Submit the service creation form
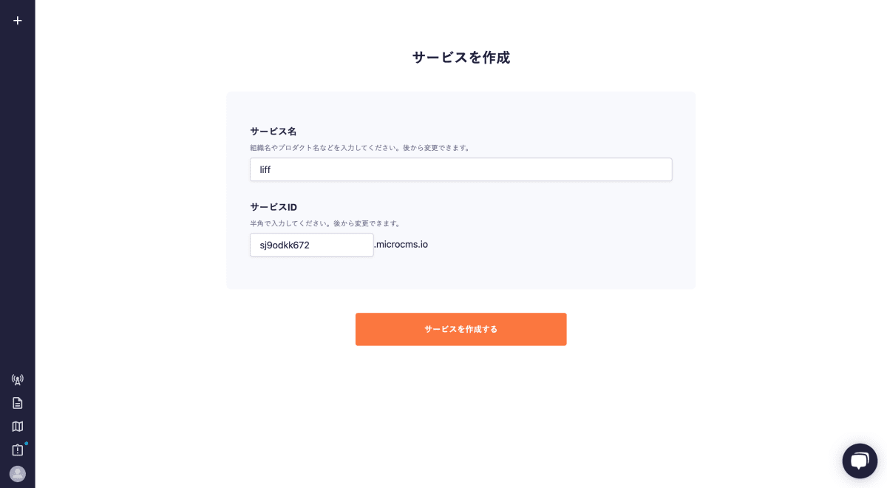Image resolution: width=887 pixels, height=488 pixels. (461, 329)
